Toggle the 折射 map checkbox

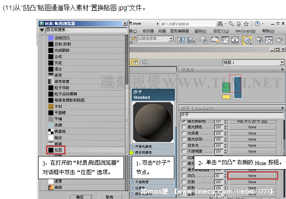184,188
